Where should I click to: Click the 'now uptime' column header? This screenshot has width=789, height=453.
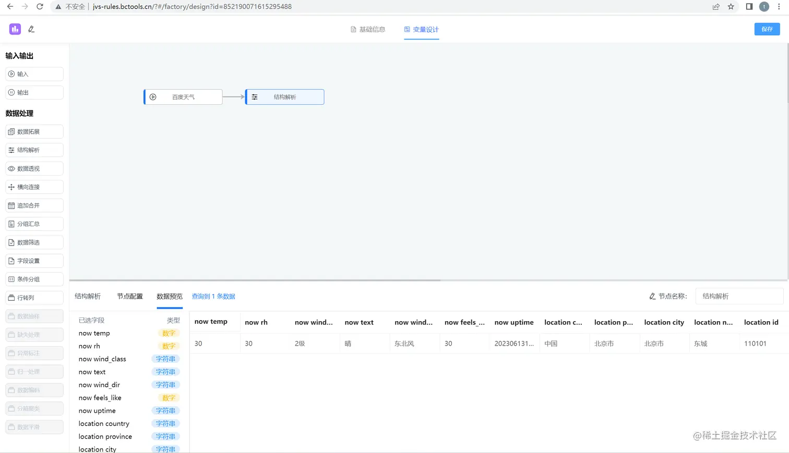(514, 322)
